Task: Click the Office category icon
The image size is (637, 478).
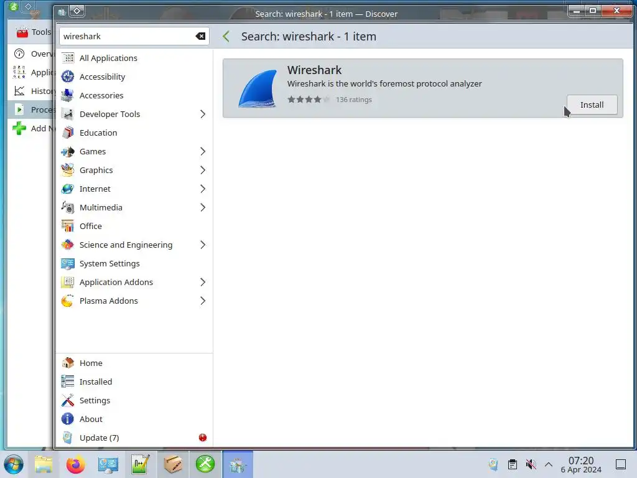Action: [67, 227]
